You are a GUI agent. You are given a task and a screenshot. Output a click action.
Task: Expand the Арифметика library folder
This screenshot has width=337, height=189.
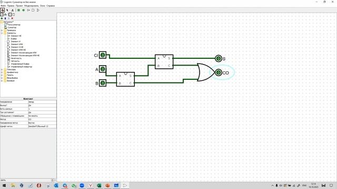(2, 72)
